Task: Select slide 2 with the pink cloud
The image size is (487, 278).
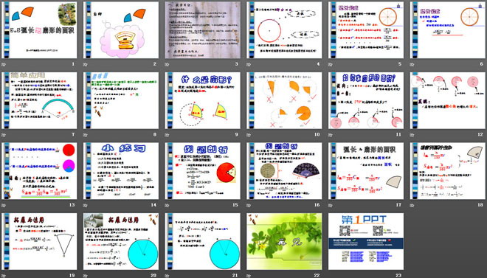Action: [121, 30]
